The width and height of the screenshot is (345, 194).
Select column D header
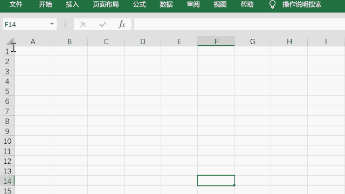pos(142,41)
